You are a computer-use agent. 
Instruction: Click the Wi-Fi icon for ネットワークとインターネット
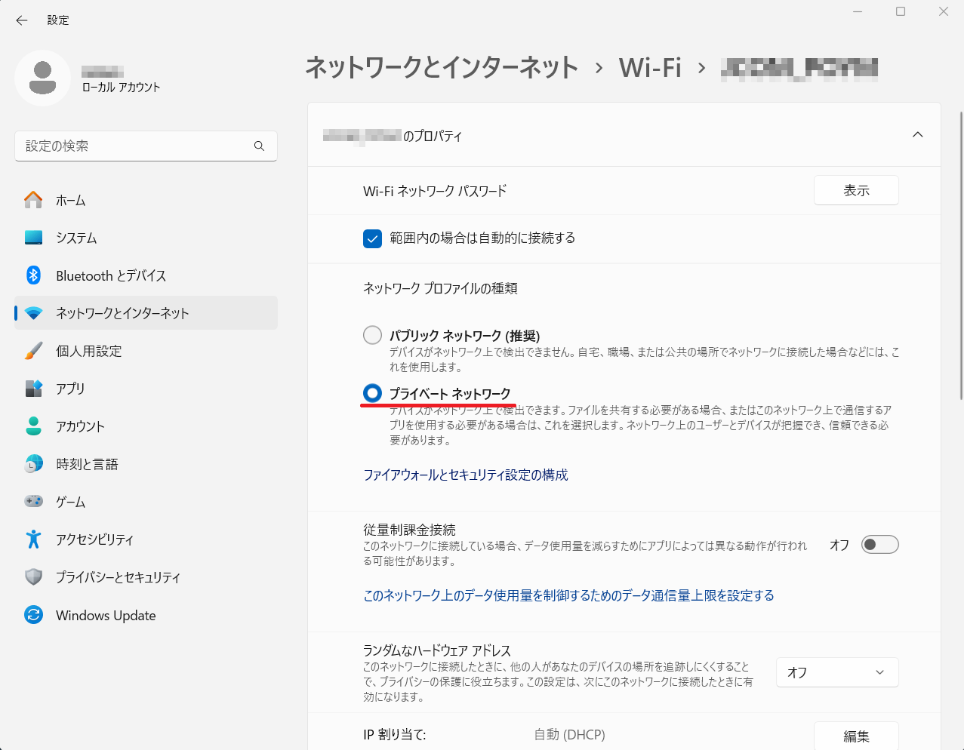click(x=33, y=313)
